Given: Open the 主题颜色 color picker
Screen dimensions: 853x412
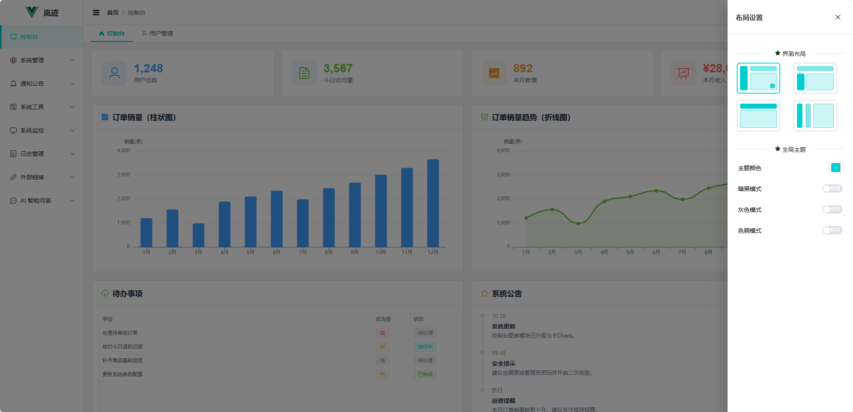Looking at the screenshot, I should [835, 168].
